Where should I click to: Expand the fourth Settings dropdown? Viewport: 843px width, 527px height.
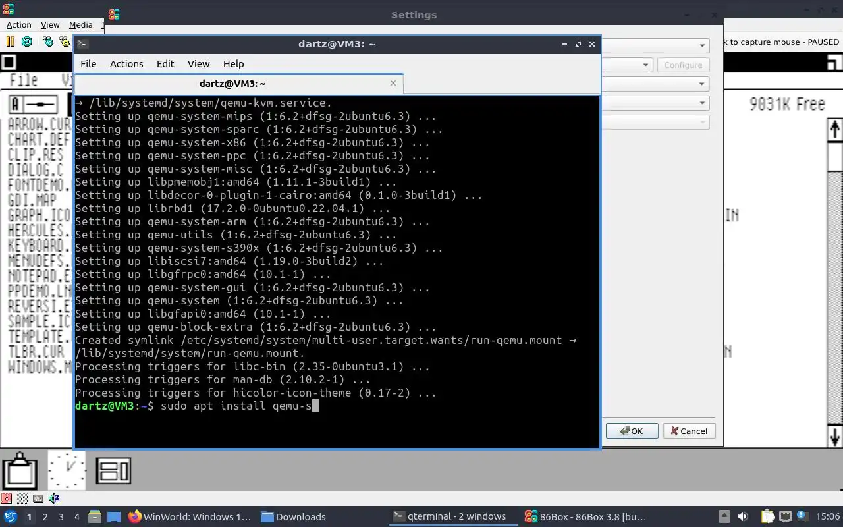[x=702, y=103]
